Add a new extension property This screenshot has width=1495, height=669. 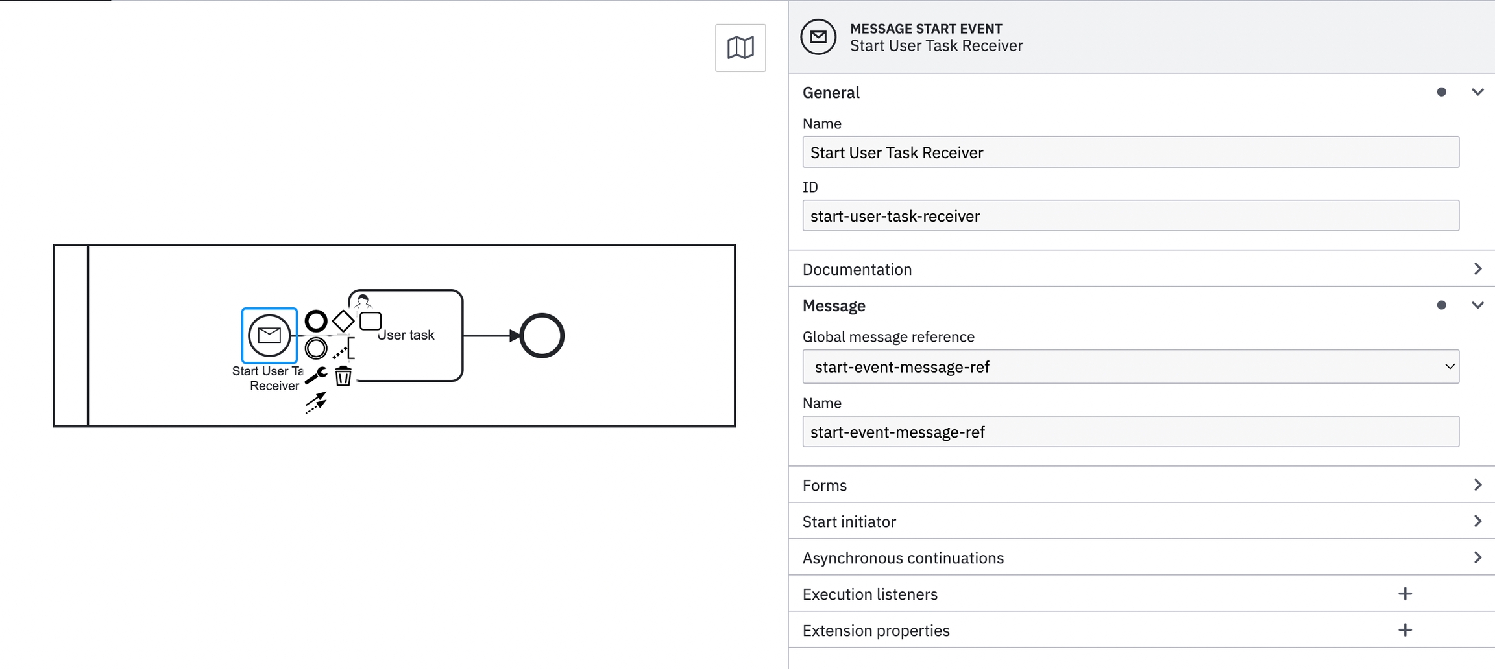(x=1405, y=630)
